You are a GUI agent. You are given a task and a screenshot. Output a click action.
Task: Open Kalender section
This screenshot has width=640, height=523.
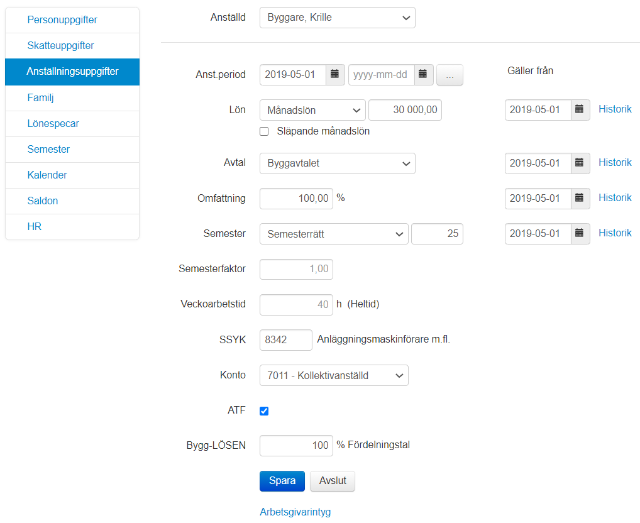pos(72,175)
